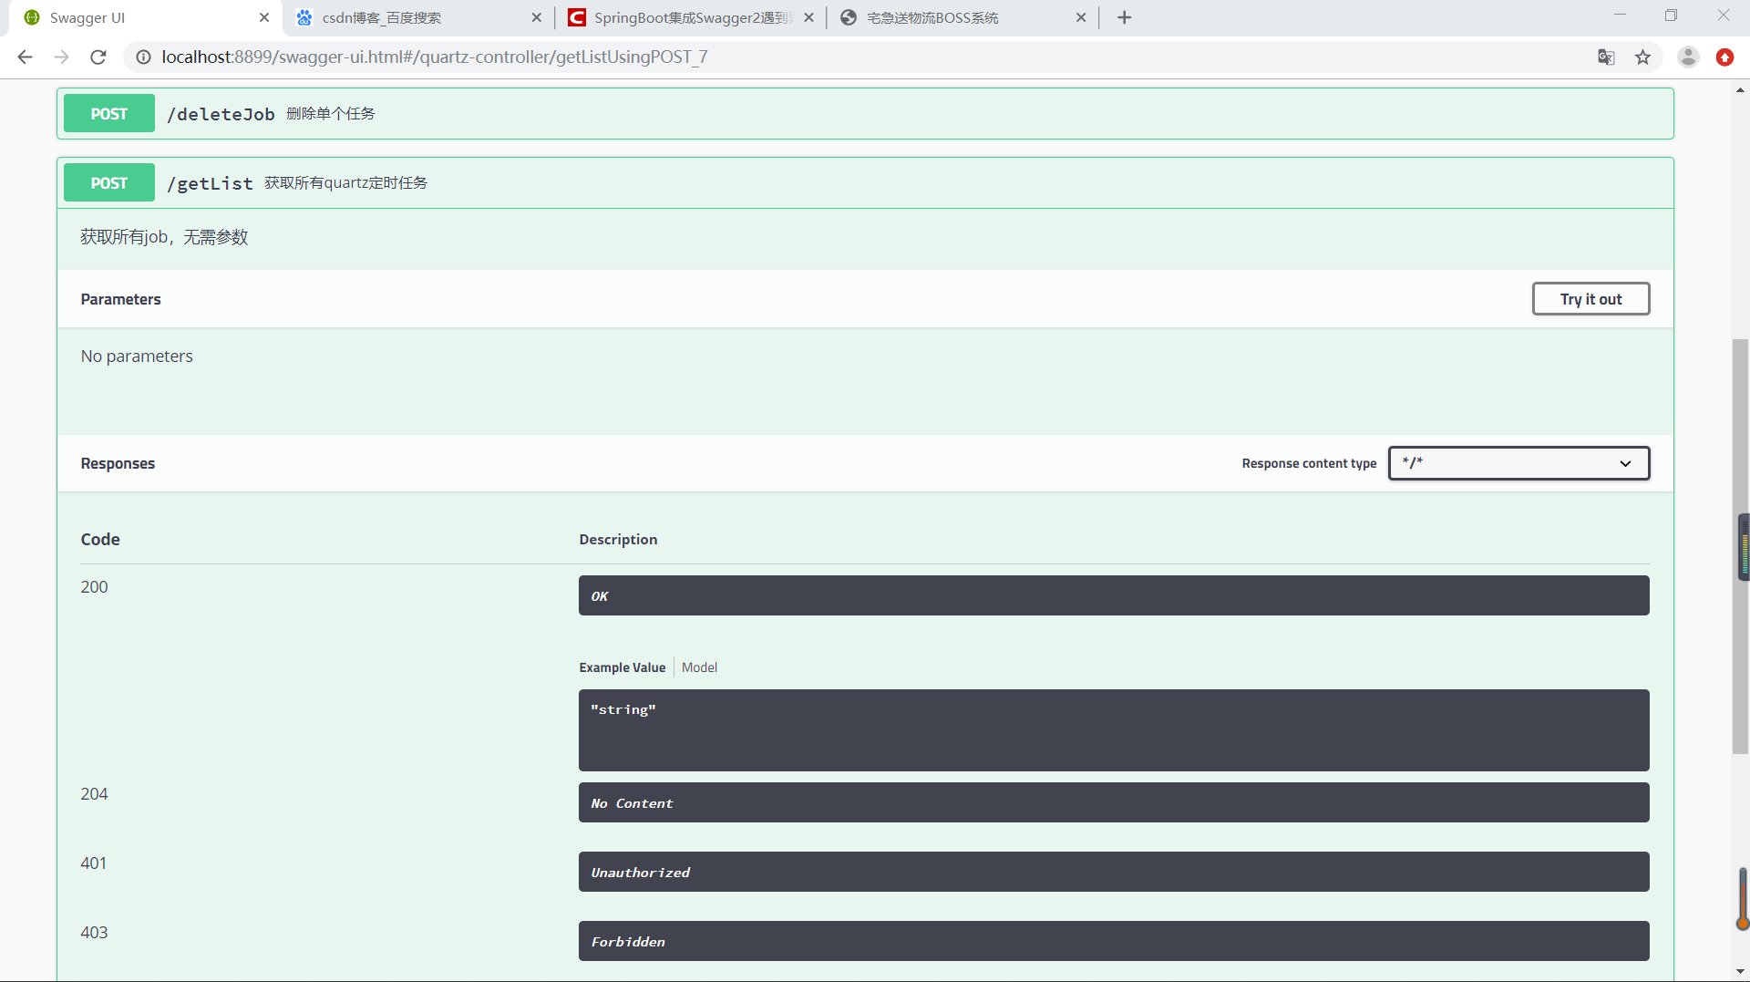Click the page vertical scrollbar thumb
Screen dimensions: 1750x982
pyautogui.click(x=1740, y=547)
